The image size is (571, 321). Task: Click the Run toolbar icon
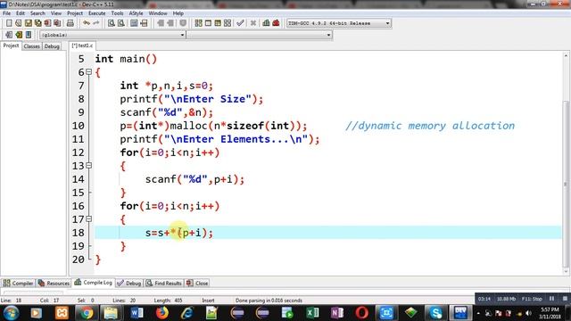pos(208,23)
